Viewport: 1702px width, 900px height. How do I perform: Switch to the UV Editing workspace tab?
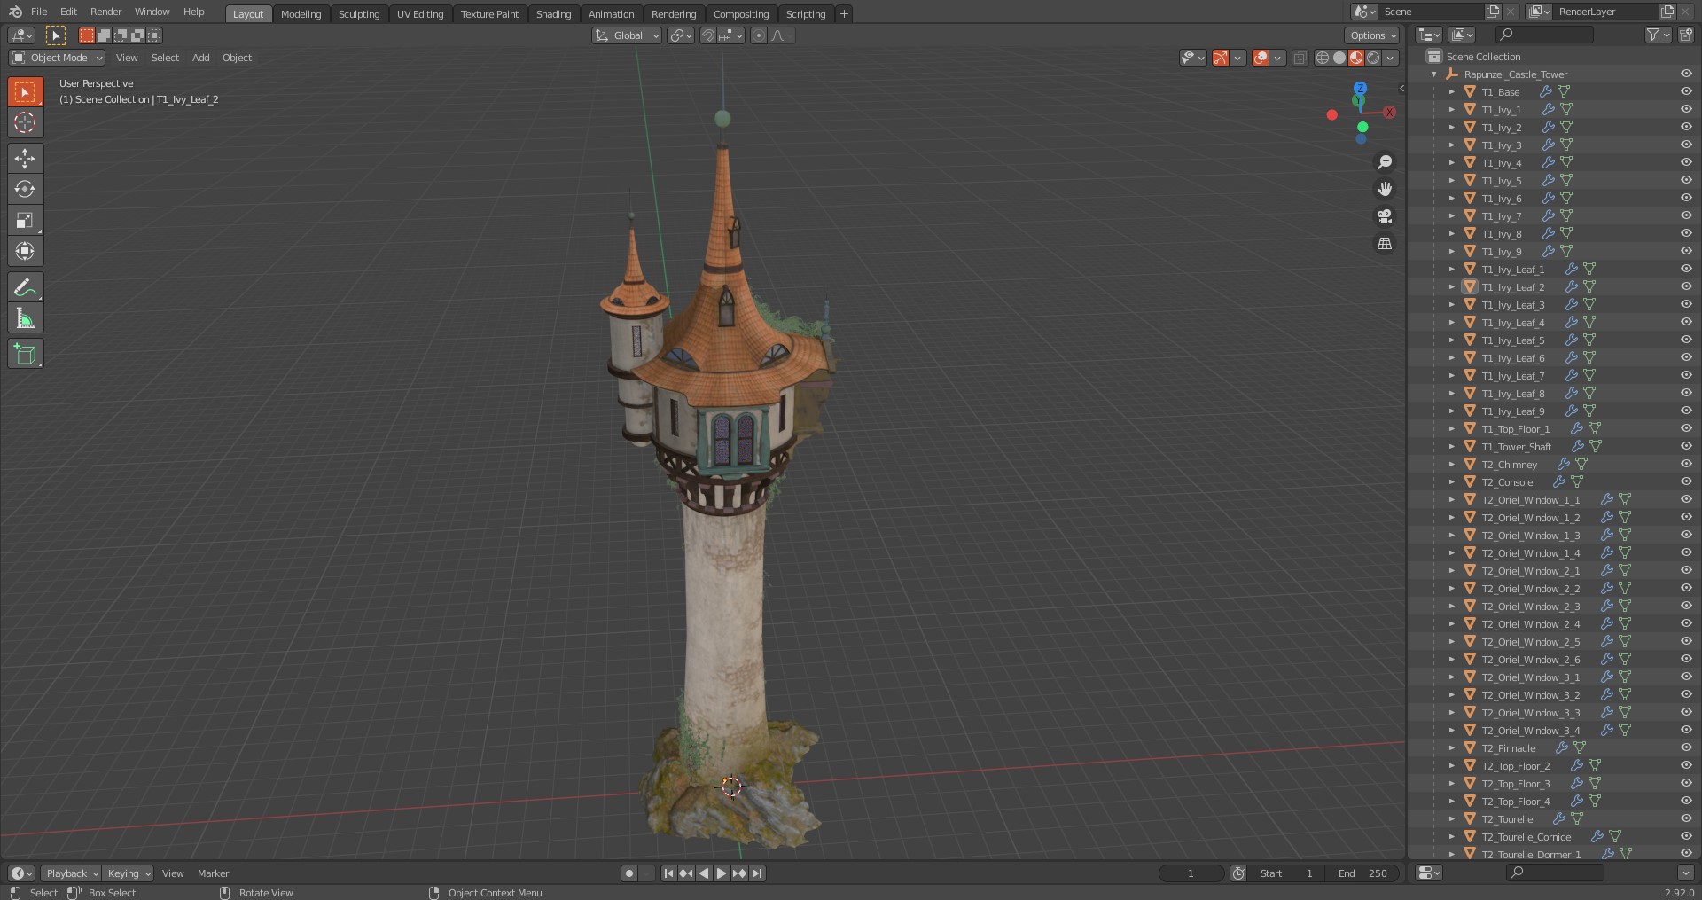(420, 14)
